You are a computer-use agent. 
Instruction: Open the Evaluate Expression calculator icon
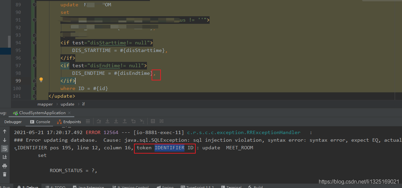click(x=153, y=121)
